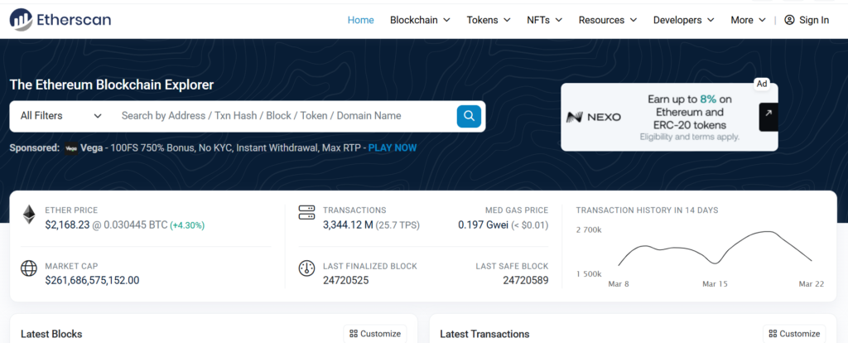Click the med gas price 0.197 Gwei

click(483, 225)
